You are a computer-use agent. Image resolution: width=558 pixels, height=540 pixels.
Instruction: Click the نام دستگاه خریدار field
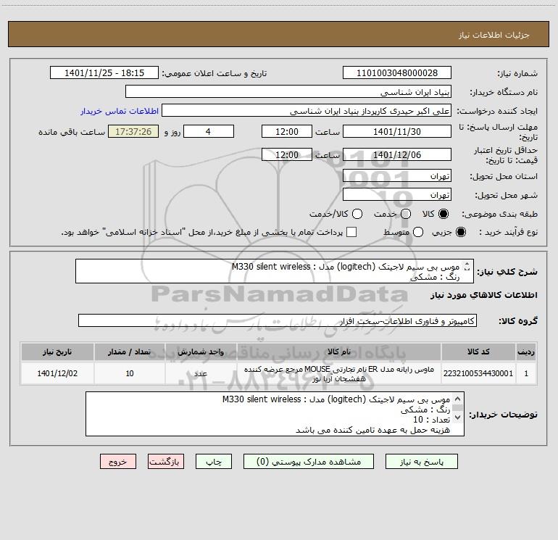288,92
